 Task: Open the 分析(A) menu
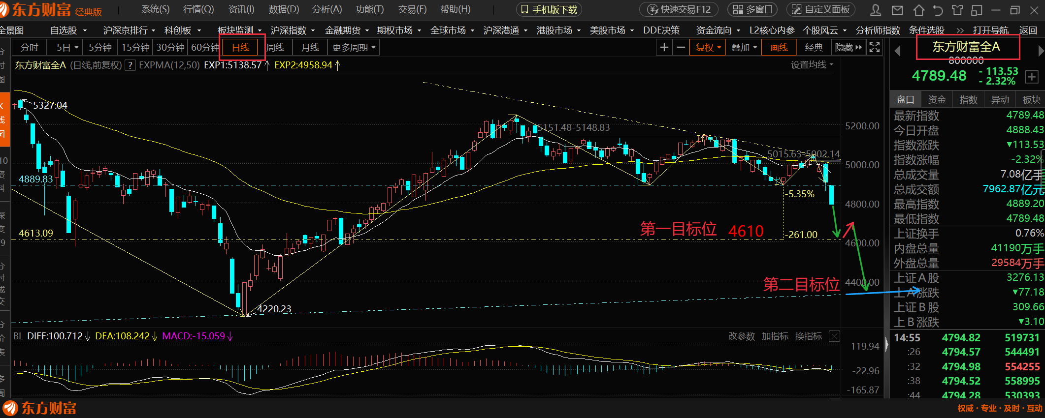click(x=327, y=9)
